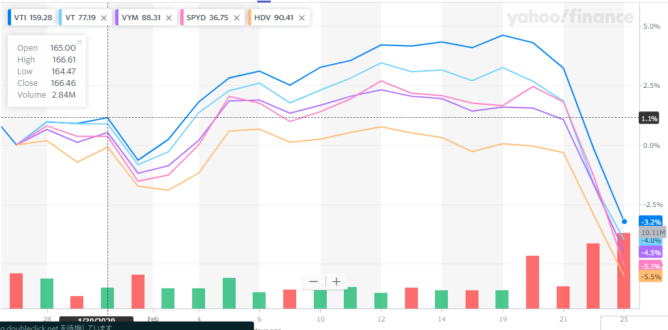The image size is (668, 330).
Task: Click the VTI -3.2% price tag
Action: click(650, 222)
